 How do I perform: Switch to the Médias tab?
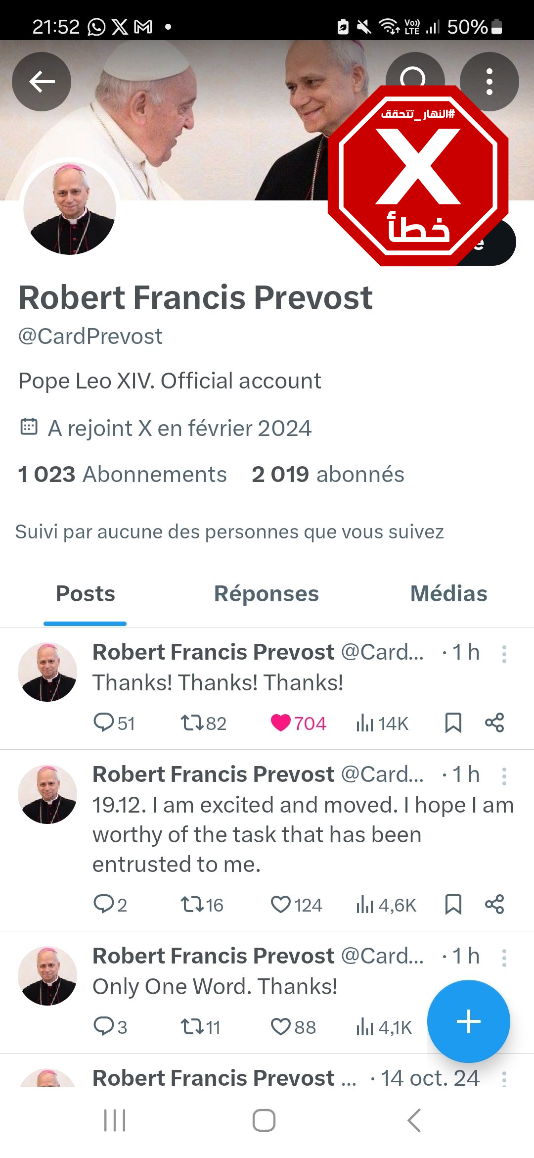(448, 594)
